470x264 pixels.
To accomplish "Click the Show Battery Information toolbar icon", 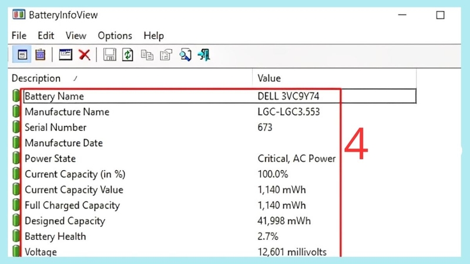I will point(22,55).
